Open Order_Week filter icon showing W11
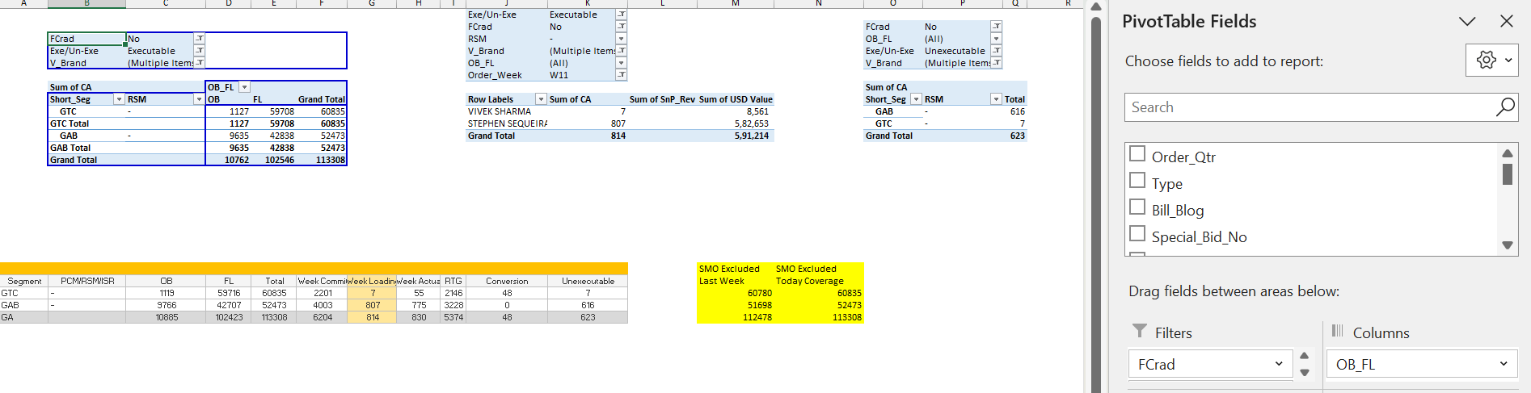This screenshot has width=1531, height=393. [x=621, y=75]
